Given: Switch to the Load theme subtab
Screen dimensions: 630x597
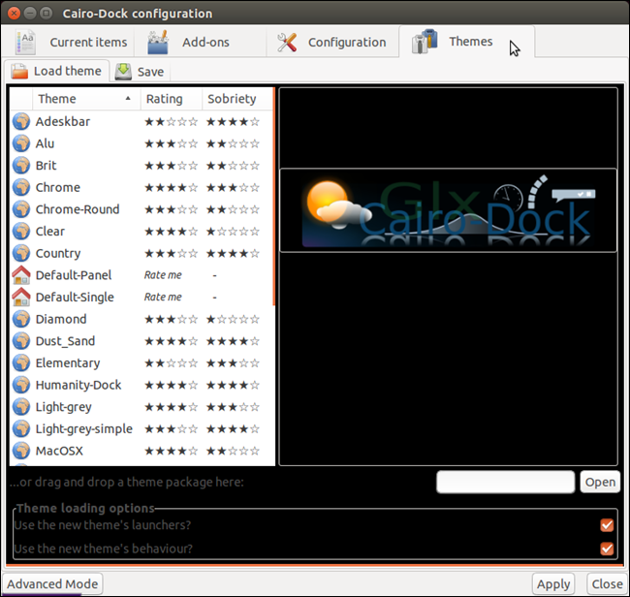Looking at the screenshot, I should (56, 71).
